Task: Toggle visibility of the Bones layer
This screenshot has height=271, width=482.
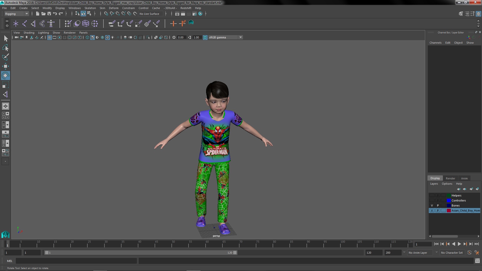Action: click(432, 206)
